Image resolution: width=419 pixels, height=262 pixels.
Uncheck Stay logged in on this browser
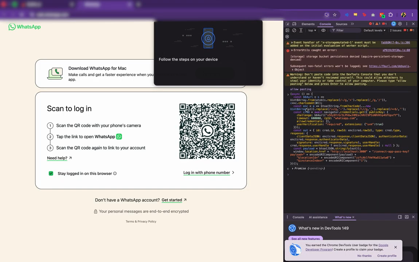click(x=51, y=174)
